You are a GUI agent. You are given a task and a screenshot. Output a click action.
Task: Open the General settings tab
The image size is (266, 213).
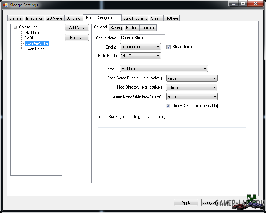click(16, 18)
